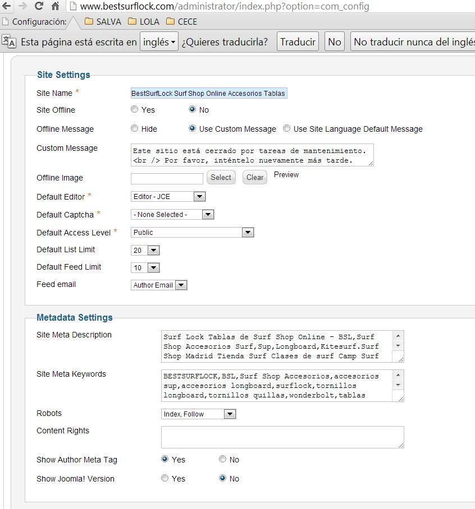Click Meta Description scrollbar up arrow
The image size is (475, 509).
398,336
